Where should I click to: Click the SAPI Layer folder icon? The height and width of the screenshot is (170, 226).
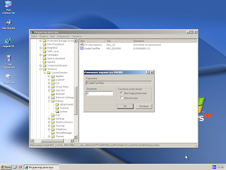44,51
